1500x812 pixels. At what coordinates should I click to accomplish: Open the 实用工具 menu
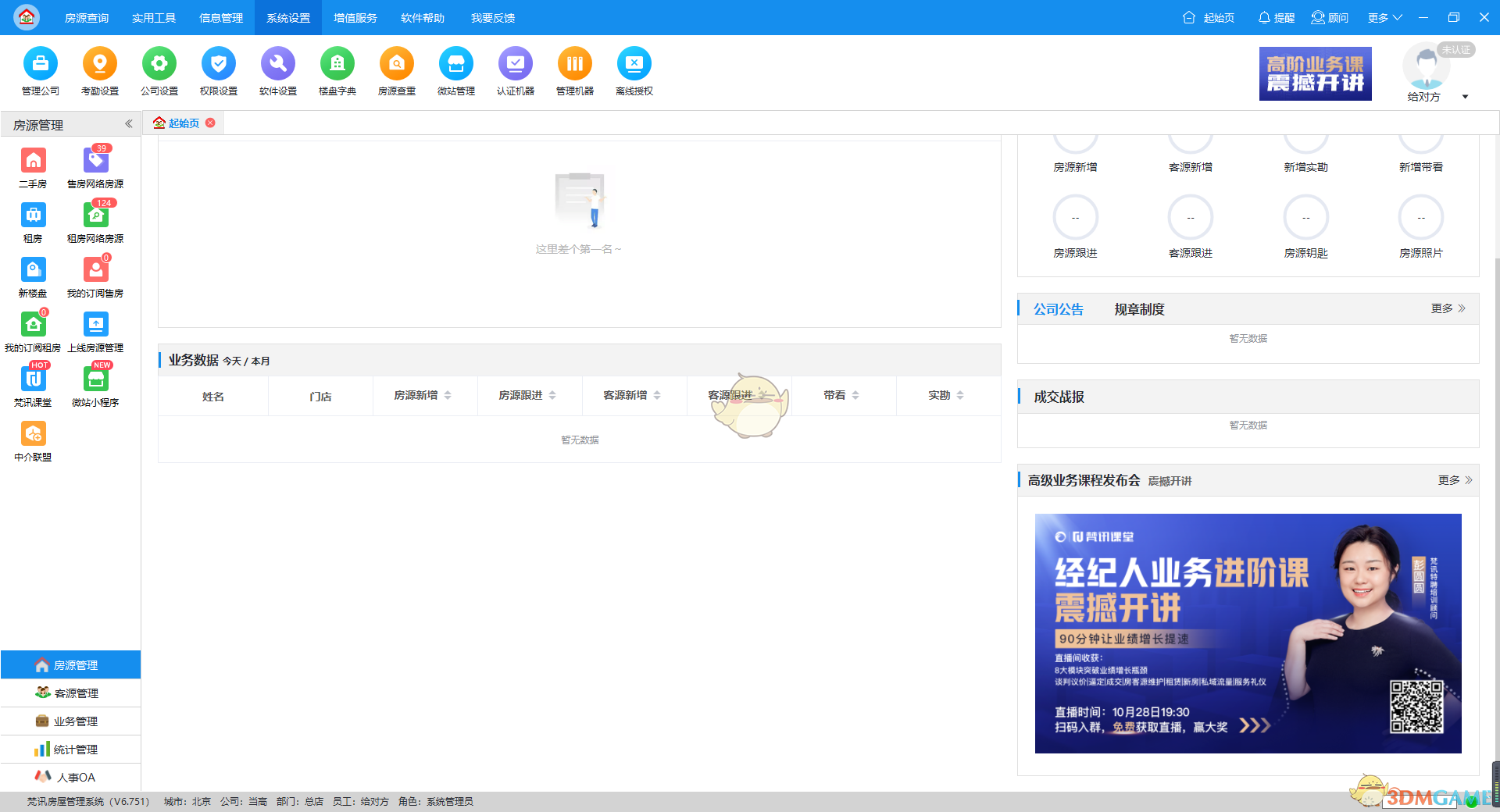click(154, 17)
